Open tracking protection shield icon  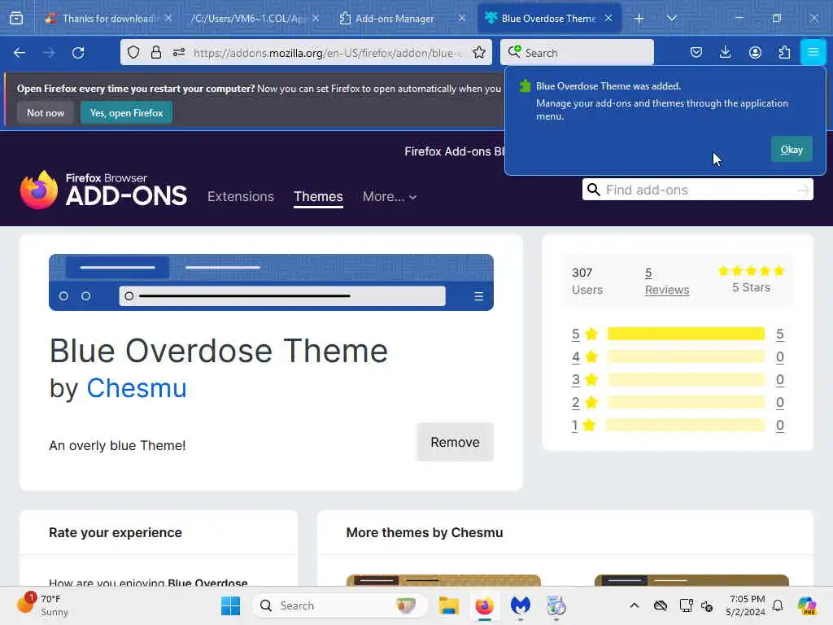point(133,53)
